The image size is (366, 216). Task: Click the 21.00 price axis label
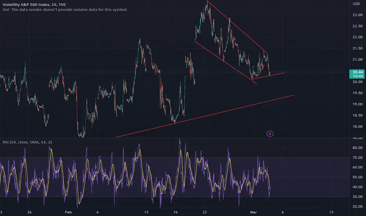(357, 60)
